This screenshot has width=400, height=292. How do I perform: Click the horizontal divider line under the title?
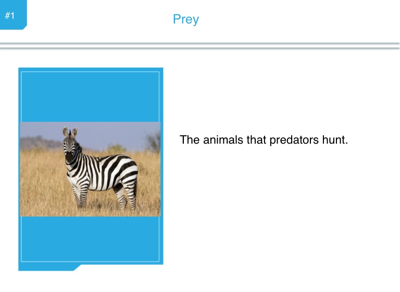tap(200, 46)
